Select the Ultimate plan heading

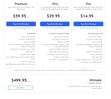(95, 80)
